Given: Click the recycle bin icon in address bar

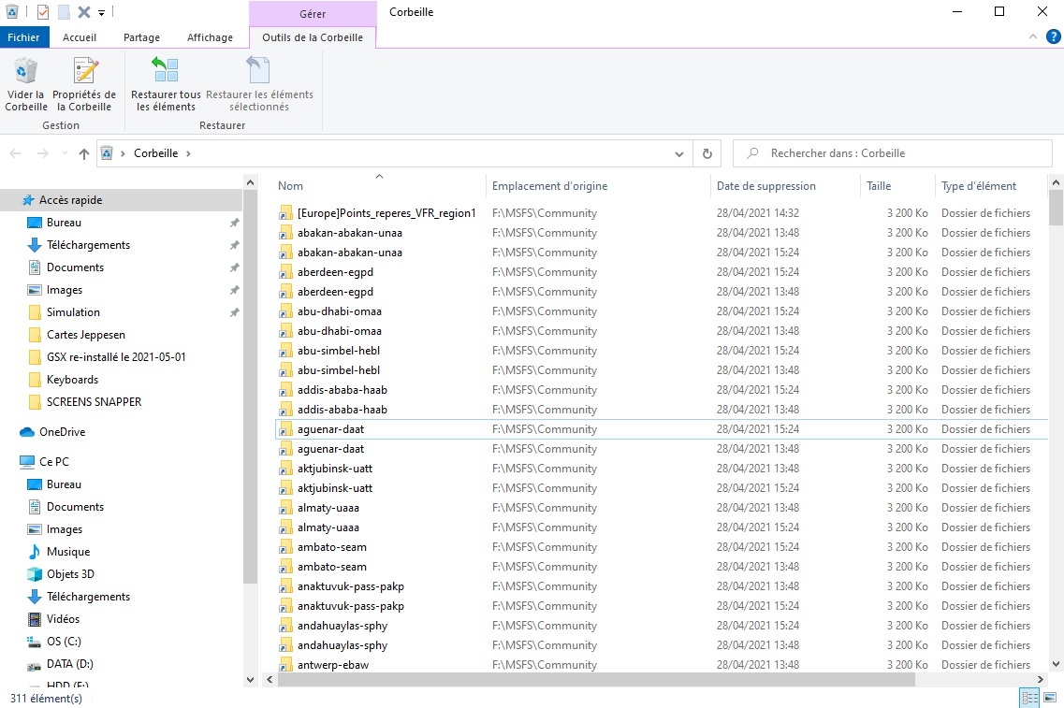Looking at the screenshot, I should click(107, 153).
